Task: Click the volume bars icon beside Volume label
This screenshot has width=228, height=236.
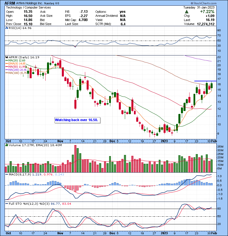Action: [7, 145]
